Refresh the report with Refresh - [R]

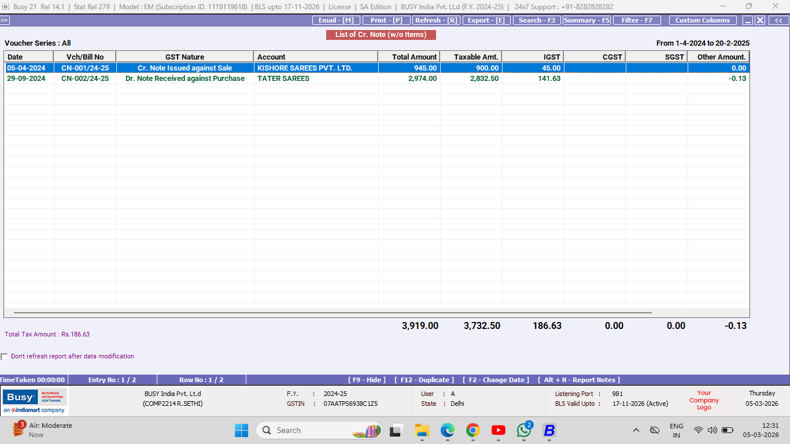point(436,20)
